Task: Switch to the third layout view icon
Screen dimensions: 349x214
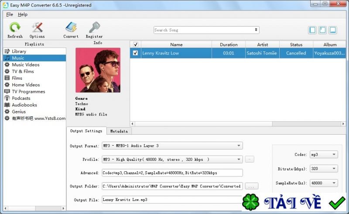Action: point(333,30)
